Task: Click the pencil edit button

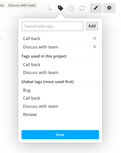Action: click(96, 8)
